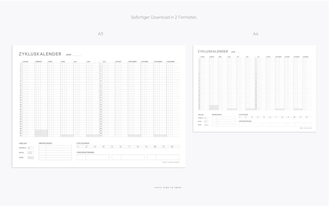This screenshot has width=329, height=206.
Task: Select the 'A4' format label
Action: (256, 34)
